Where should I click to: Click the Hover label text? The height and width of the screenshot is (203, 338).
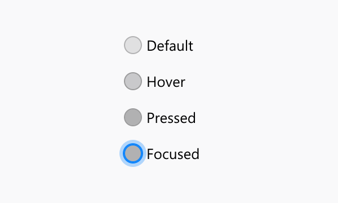(x=166, y=82)
